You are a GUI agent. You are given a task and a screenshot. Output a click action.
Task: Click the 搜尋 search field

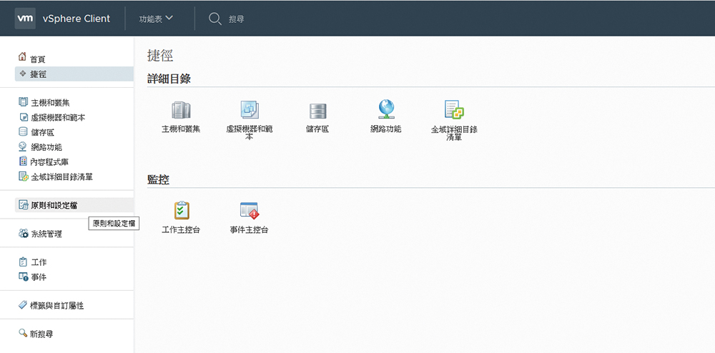pyautogui.click(x=236, y=19)
